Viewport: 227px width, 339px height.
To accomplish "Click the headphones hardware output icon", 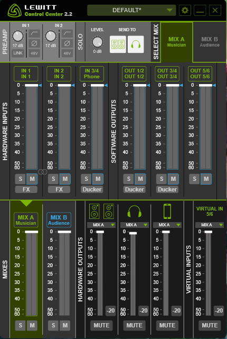I will [x=135, y=212].
